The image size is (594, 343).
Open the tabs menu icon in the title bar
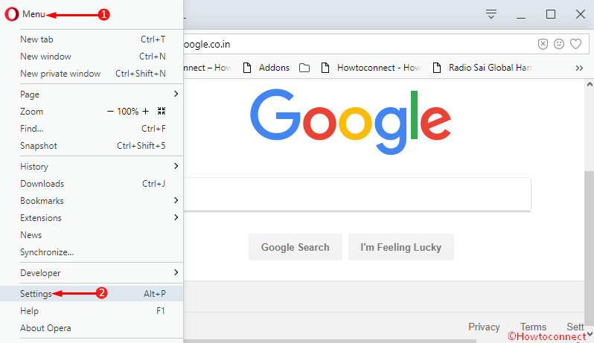click(491, 14)
